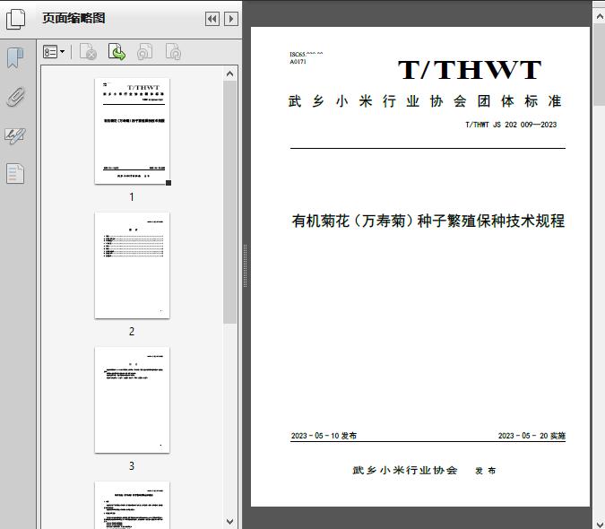
Task: Collapse the thumbnails panel with double-arrow
Action: point(212,19)
